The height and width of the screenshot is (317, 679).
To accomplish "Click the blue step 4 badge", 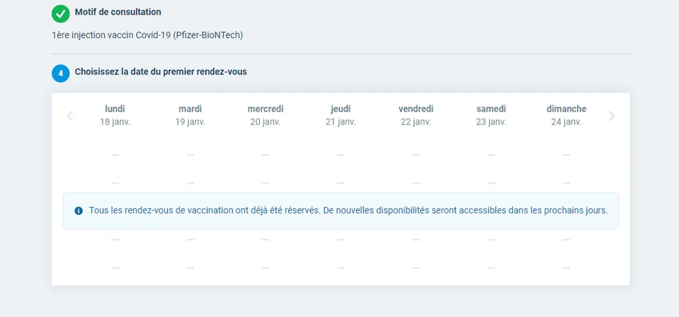I will pos(60,73).
